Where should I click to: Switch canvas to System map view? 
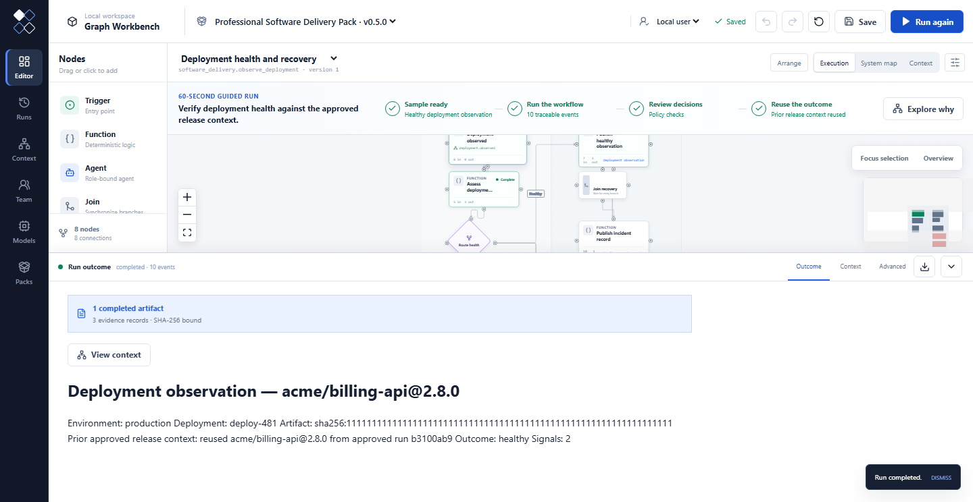(879, 63)
